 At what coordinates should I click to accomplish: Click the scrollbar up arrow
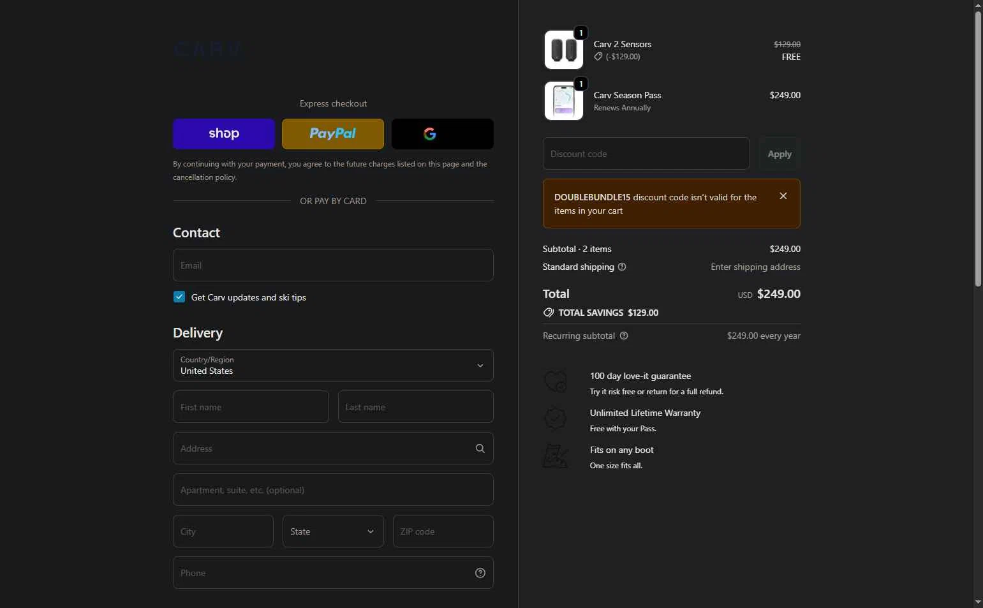pos(978,5)
